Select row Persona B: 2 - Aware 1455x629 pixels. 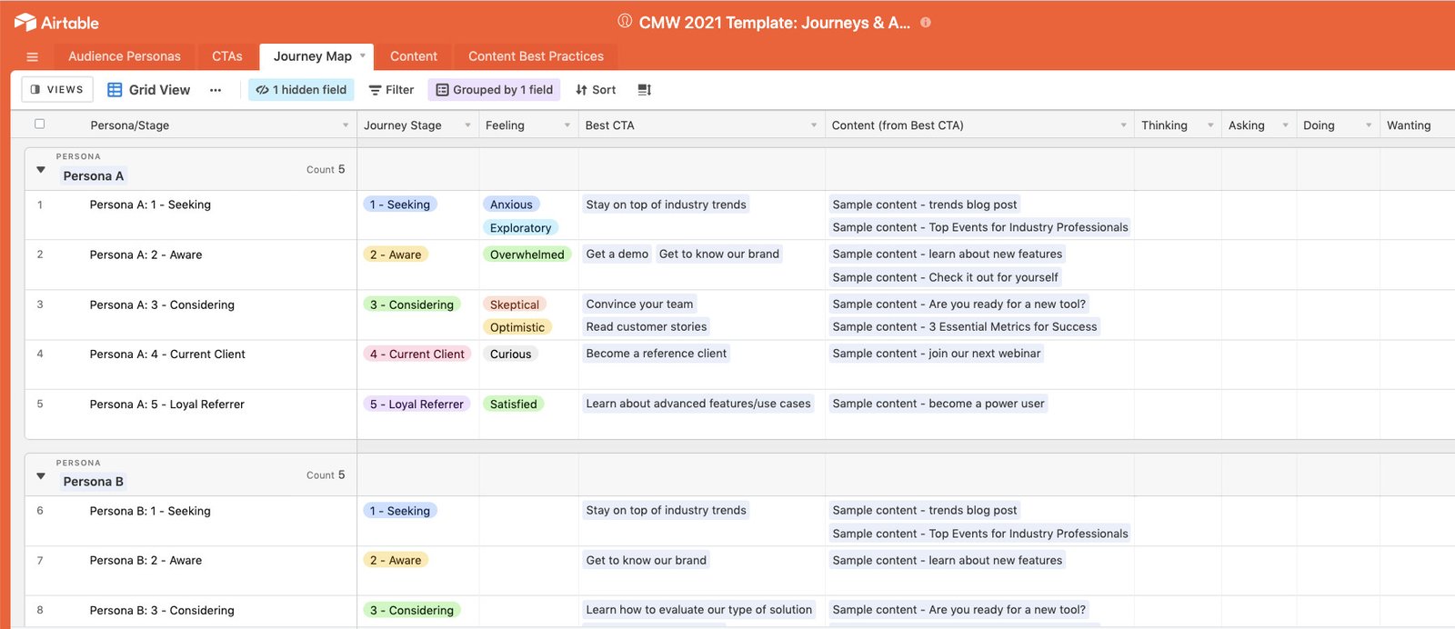145,561
